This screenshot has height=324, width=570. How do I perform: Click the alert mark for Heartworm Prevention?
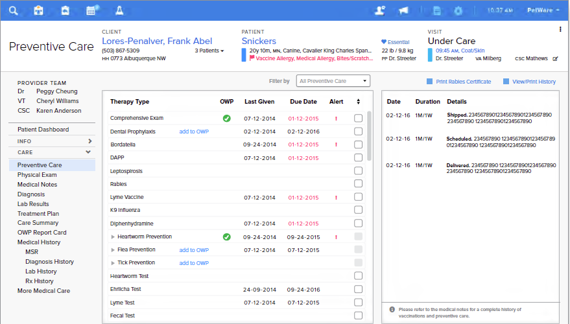point(337,237)
